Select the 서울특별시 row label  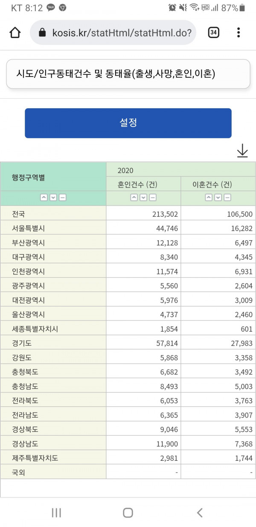(53, 228)
